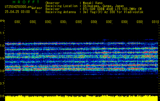Click the Observer label
Viewport: 160px width, 101px height.
pyautogui.click(x=53, y=3)
